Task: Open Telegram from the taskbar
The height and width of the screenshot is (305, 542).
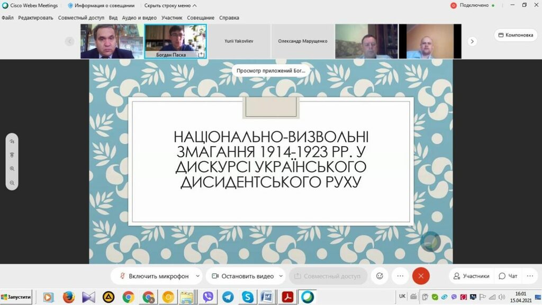Action: tap(228, 297)
